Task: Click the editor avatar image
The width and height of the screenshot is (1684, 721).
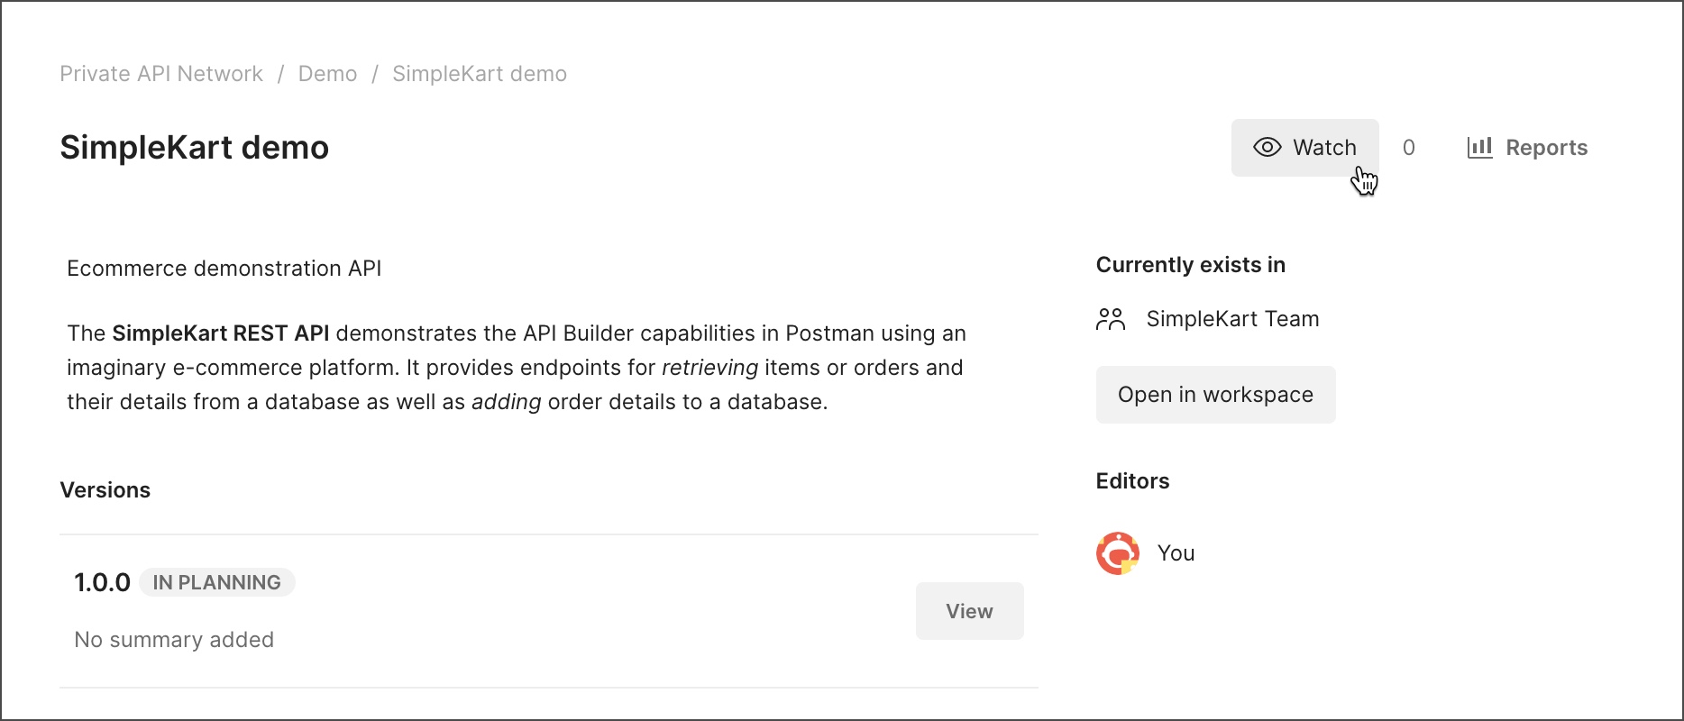Action: pyautogui.click(x=1118, y=553)
